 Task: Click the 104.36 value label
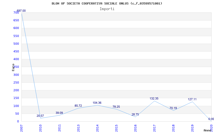click(x=97, y=103)
